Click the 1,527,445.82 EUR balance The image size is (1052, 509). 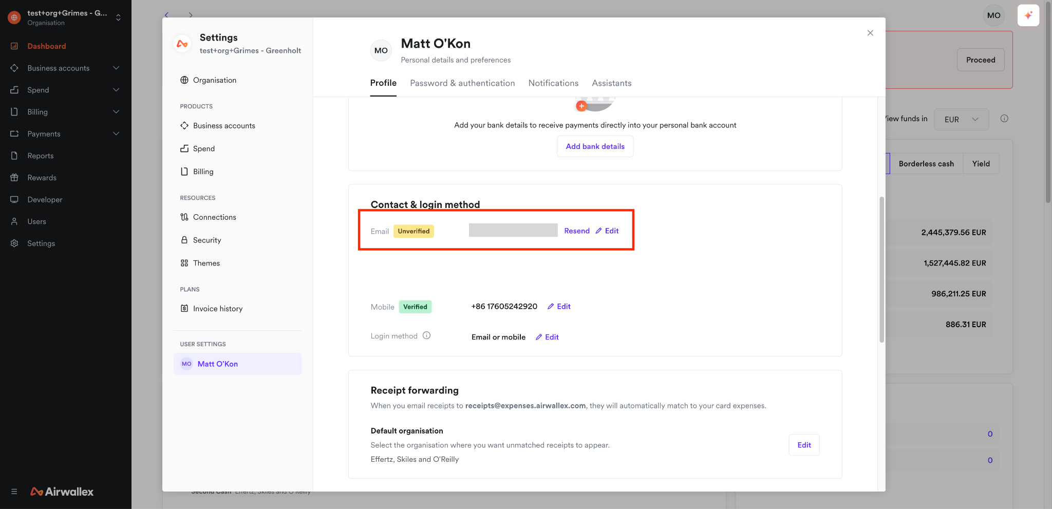954,263
